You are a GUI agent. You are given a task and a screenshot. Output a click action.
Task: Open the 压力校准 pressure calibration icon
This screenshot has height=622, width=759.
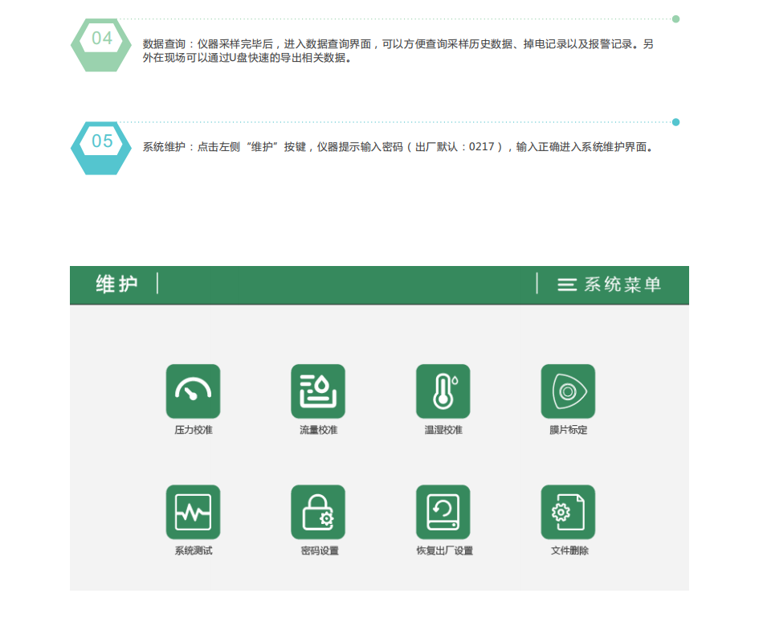(x=193, y=391)
